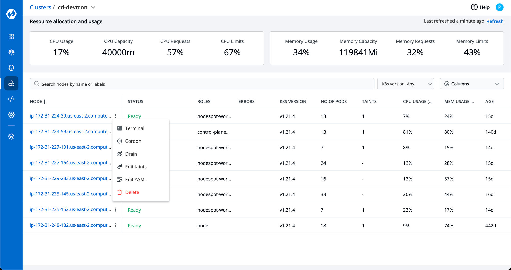511x270 pixels.
Task: Click the Edit taints tag icon
Action: point(120,167)
